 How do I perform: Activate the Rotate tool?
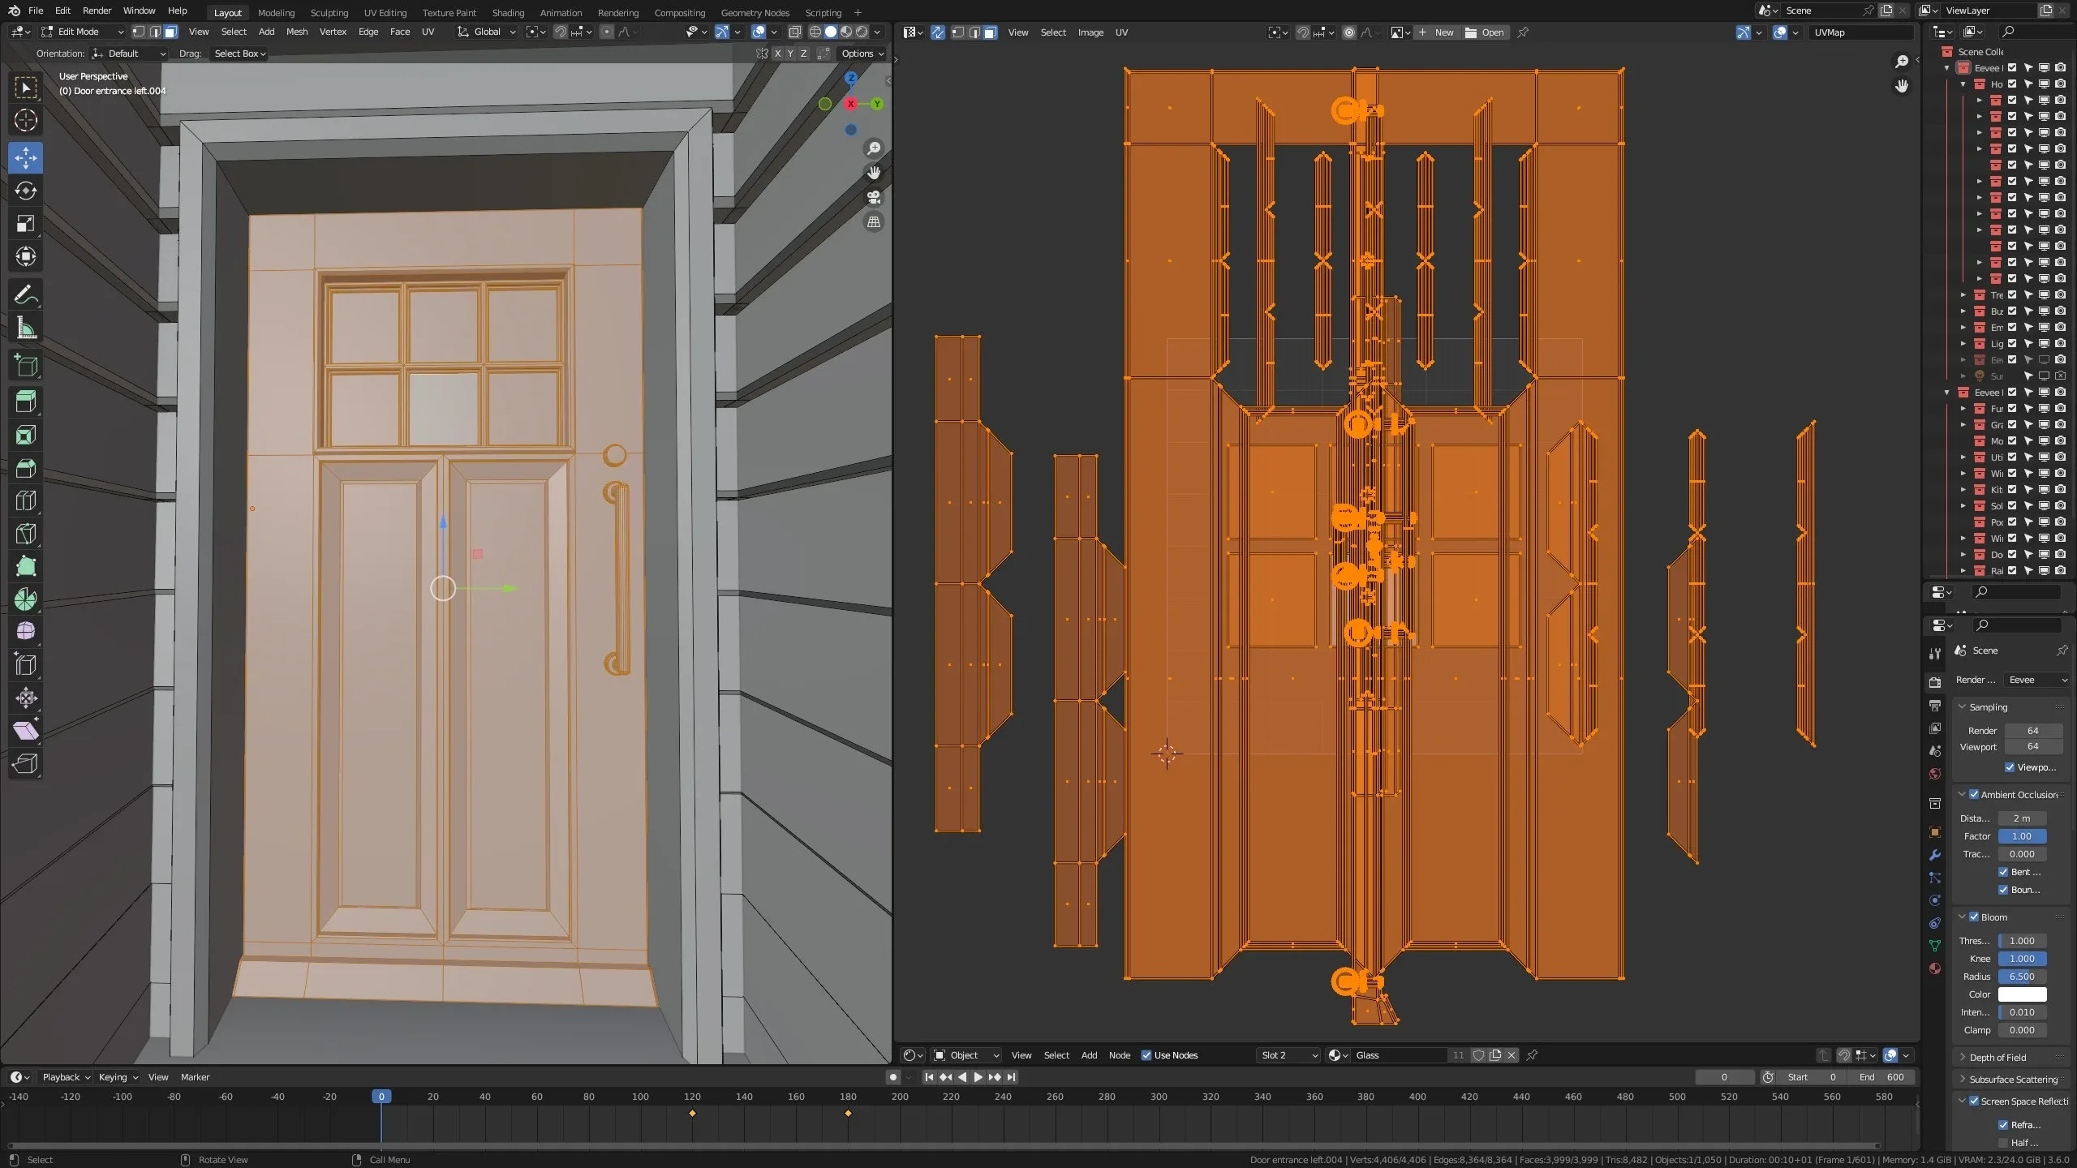[x=25, y=191]
